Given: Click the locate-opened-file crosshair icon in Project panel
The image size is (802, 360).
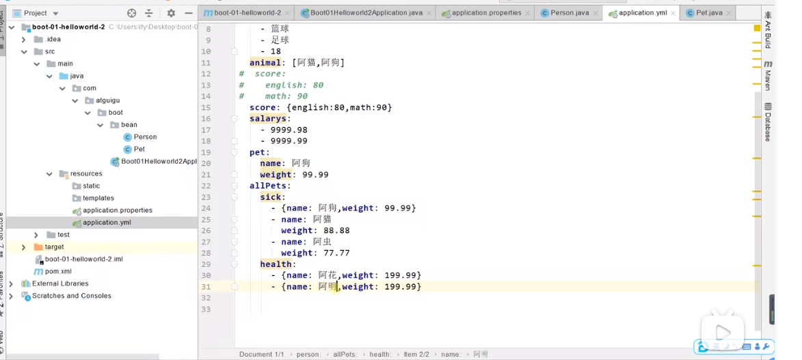Looking at the screenshot, I should (131, 13).
